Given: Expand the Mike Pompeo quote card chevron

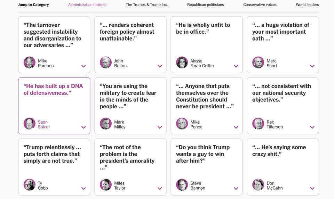Looking at the screenshot, I should click(83, 66).
